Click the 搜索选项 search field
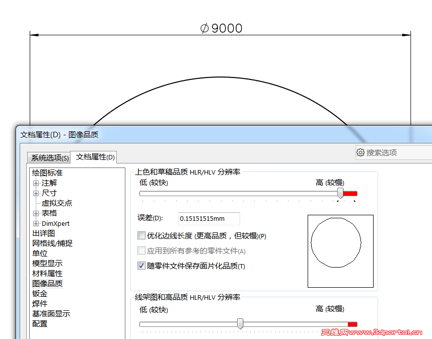Screen dimensions: 432x339 (394, 152)
